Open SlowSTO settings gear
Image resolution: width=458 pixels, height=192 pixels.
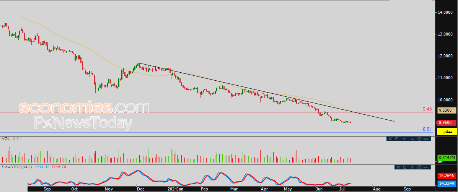pyautogui.click(x=420, y=167)
